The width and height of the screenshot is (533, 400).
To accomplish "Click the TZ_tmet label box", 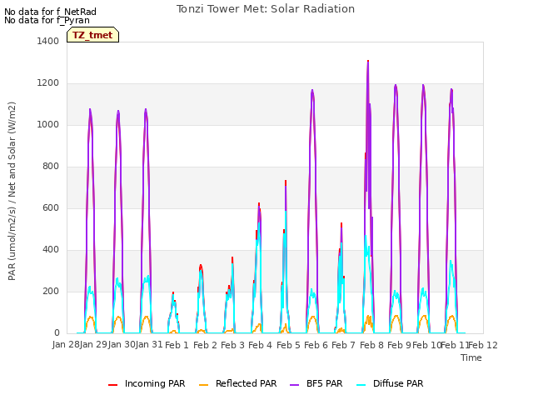I will click(92, 35).
